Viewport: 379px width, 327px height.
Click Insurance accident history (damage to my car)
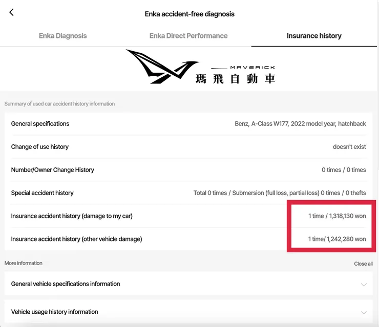pos(72,216)
